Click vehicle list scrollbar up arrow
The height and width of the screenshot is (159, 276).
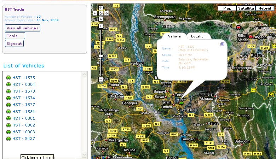84,75
